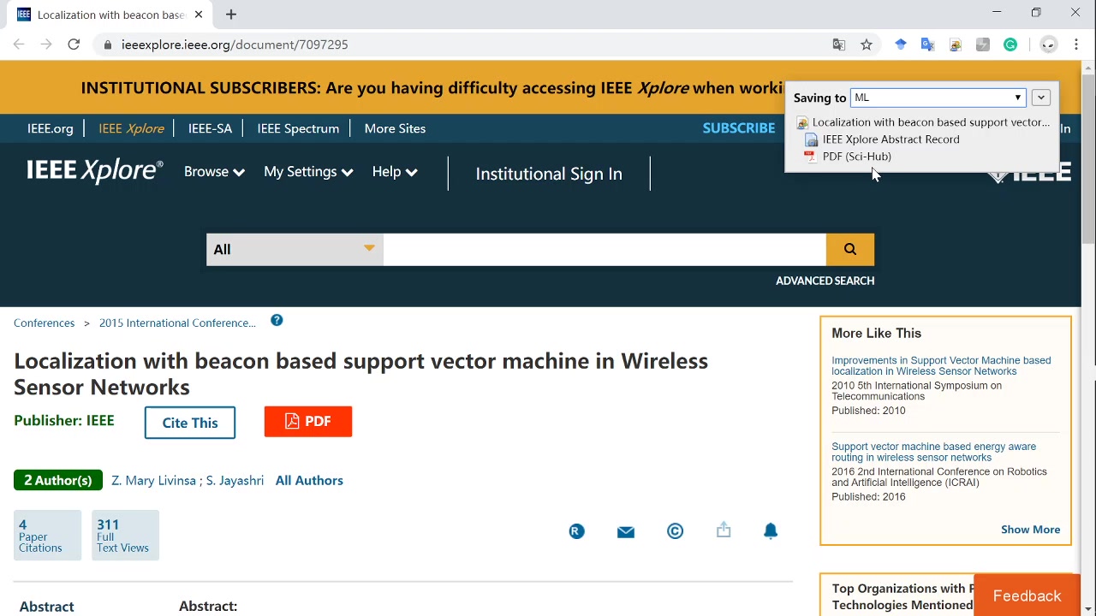
Task: Open the IEEE Spectrum site link
Action: tap(298, 128)
